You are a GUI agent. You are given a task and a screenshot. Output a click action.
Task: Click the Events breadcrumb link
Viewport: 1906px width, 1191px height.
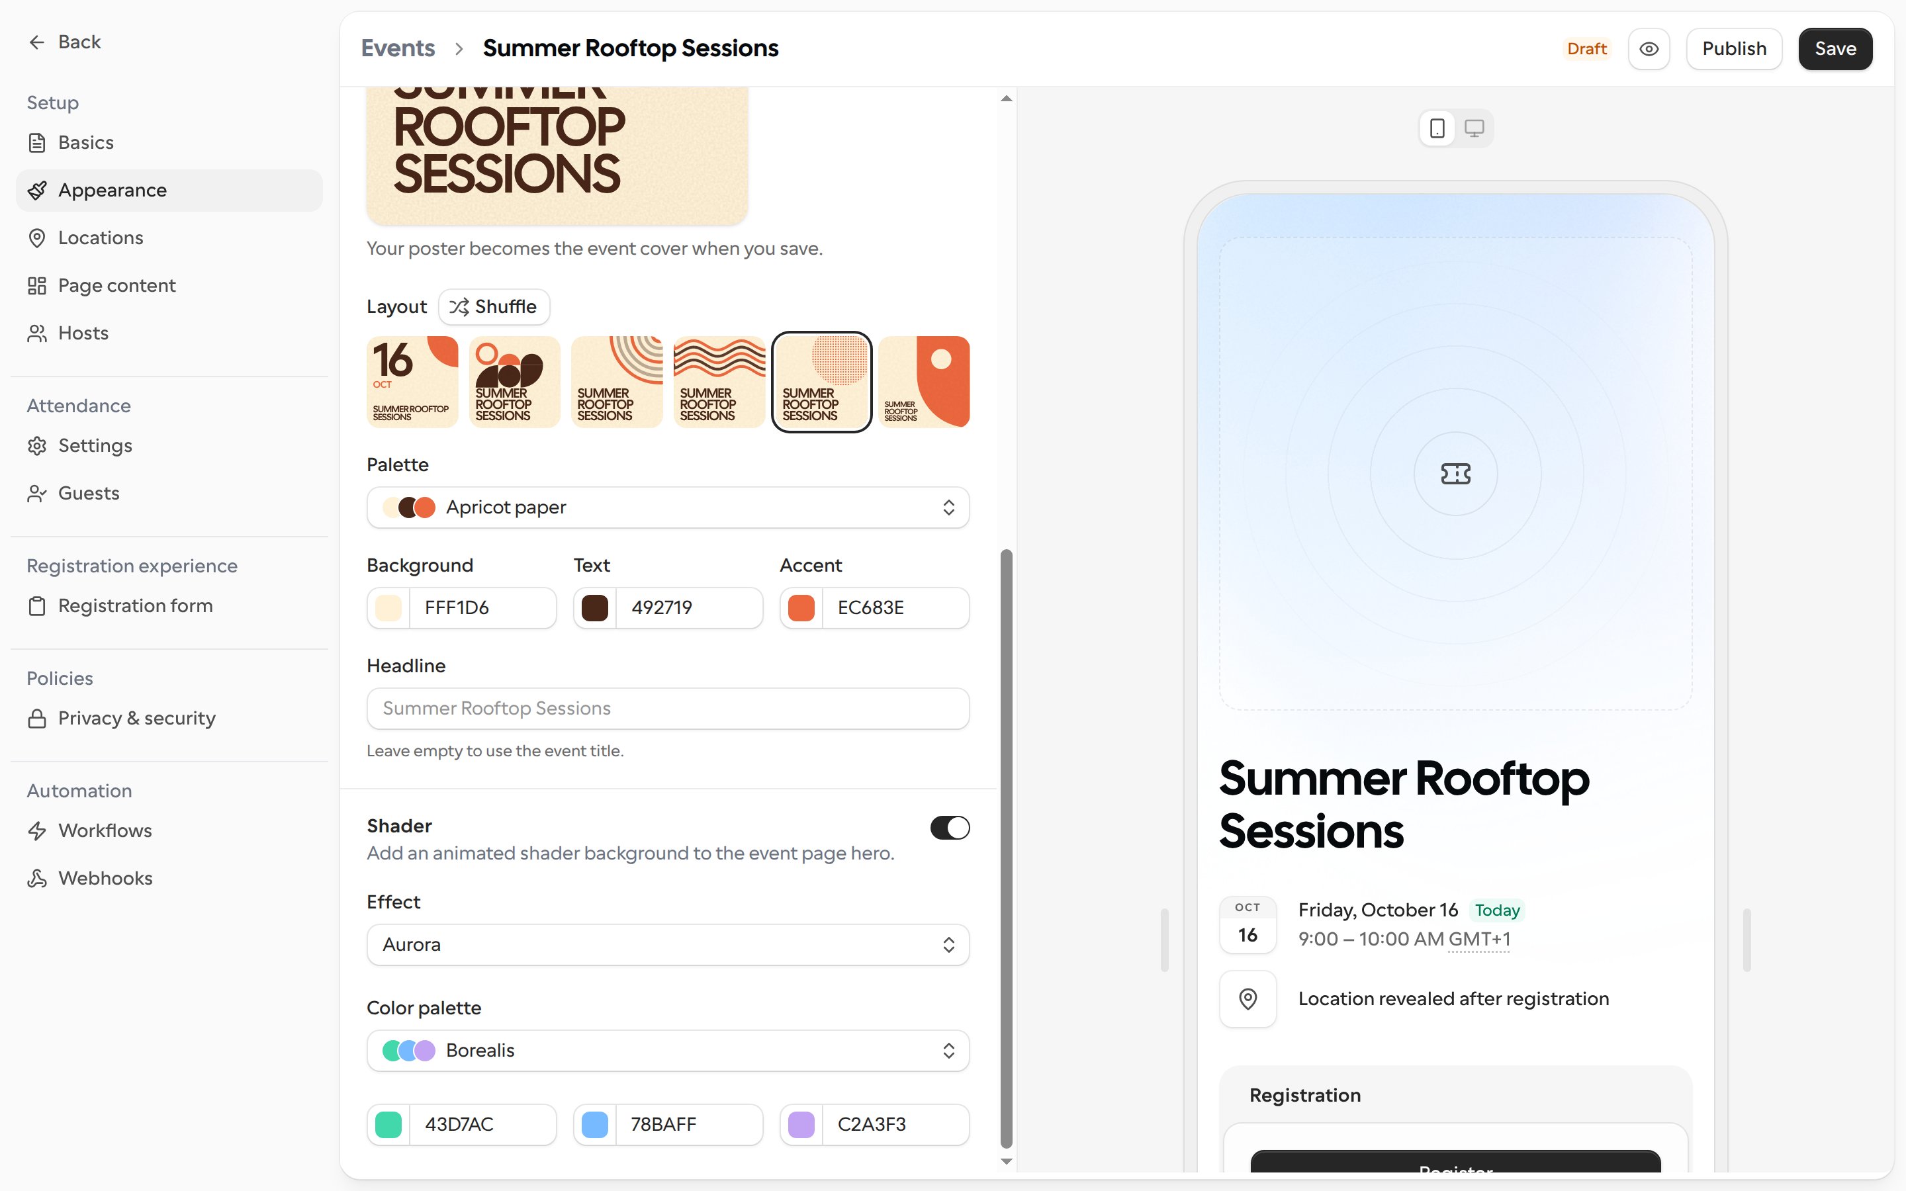coord(398,48)
